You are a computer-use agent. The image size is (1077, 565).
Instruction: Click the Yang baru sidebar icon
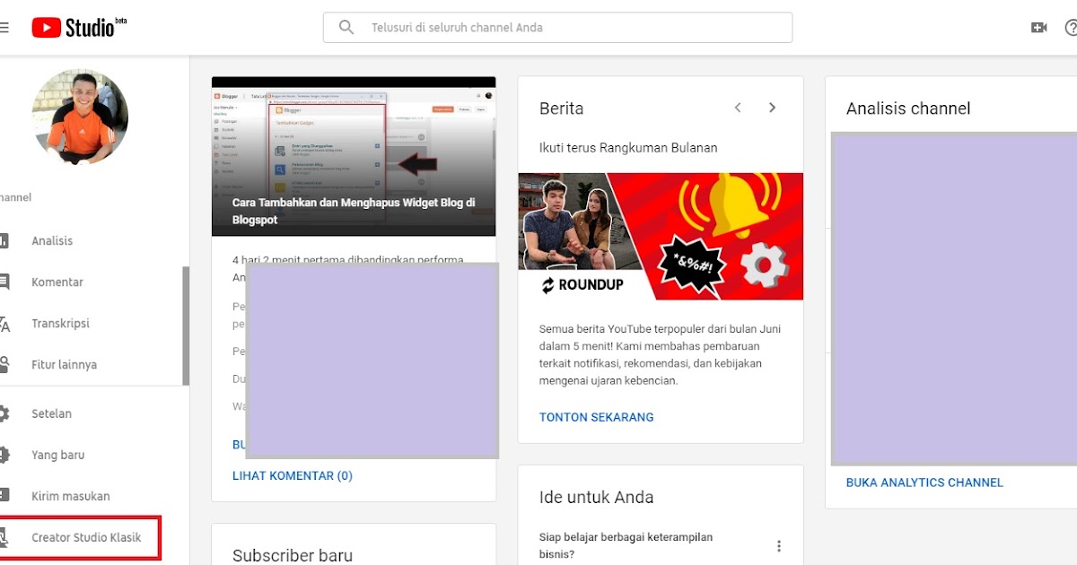(x=4, y=456)
